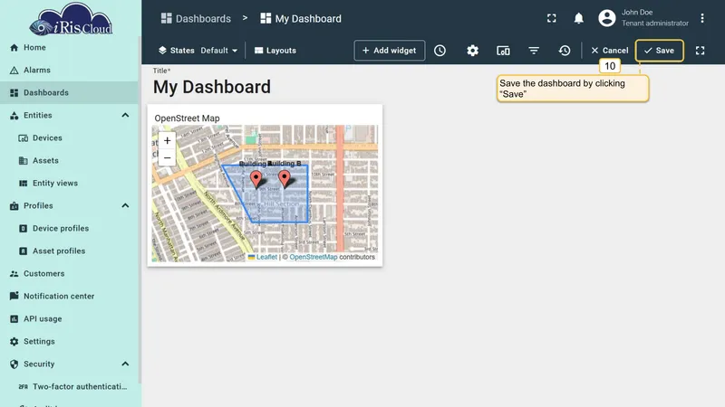
Task: Click the API usage chart icon
Action: click(14, 319)
